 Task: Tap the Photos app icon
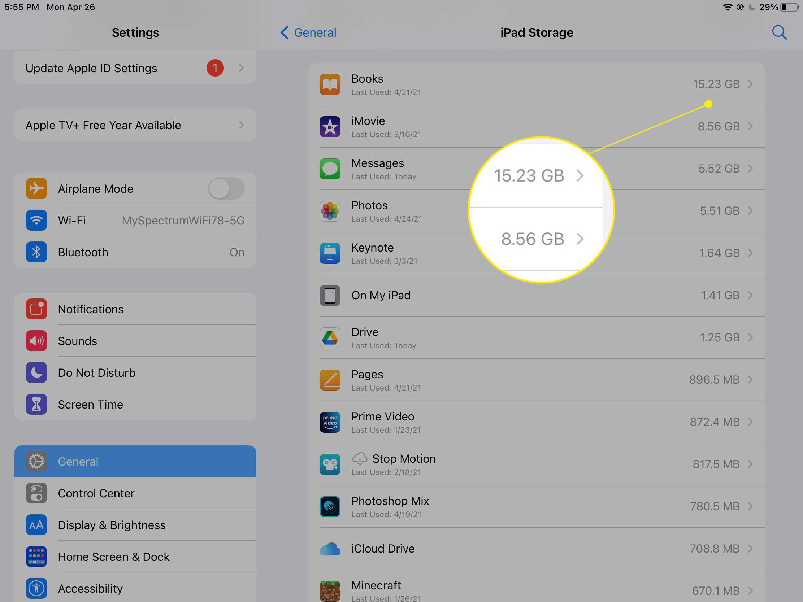click(x=330, y=211)
